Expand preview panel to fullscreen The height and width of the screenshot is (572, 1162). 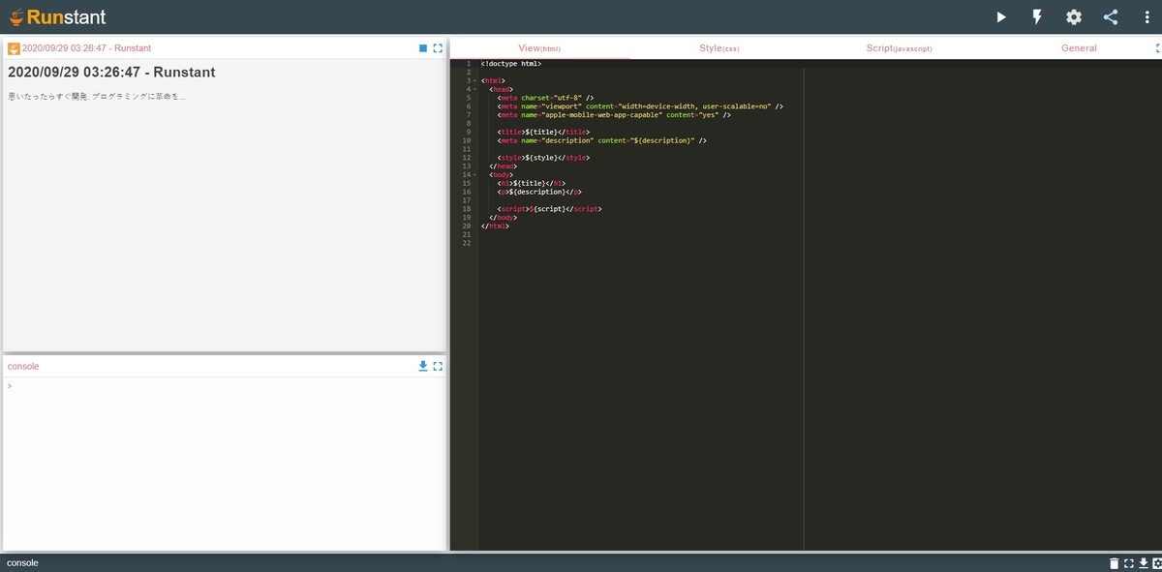pyautogui.click(x=438, y=47)
